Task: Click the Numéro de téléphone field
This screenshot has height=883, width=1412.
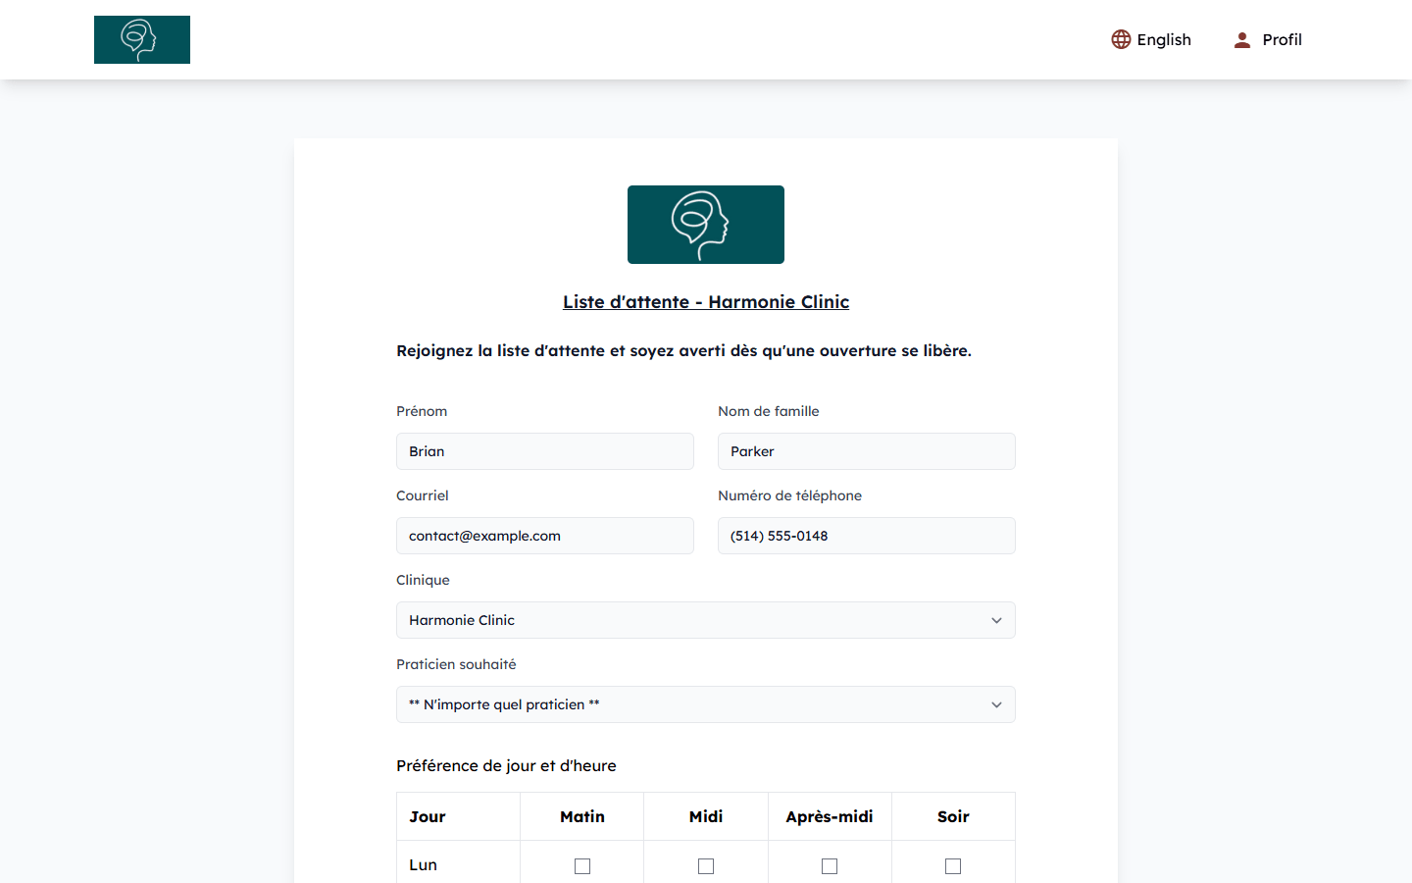Action: [x=867, y=536]
